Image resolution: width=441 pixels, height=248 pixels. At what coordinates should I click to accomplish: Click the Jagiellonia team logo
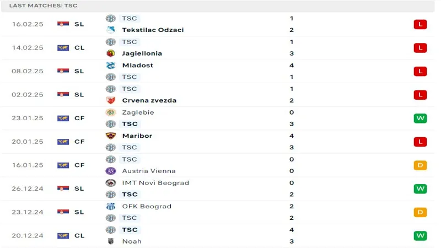click(111, 53)
